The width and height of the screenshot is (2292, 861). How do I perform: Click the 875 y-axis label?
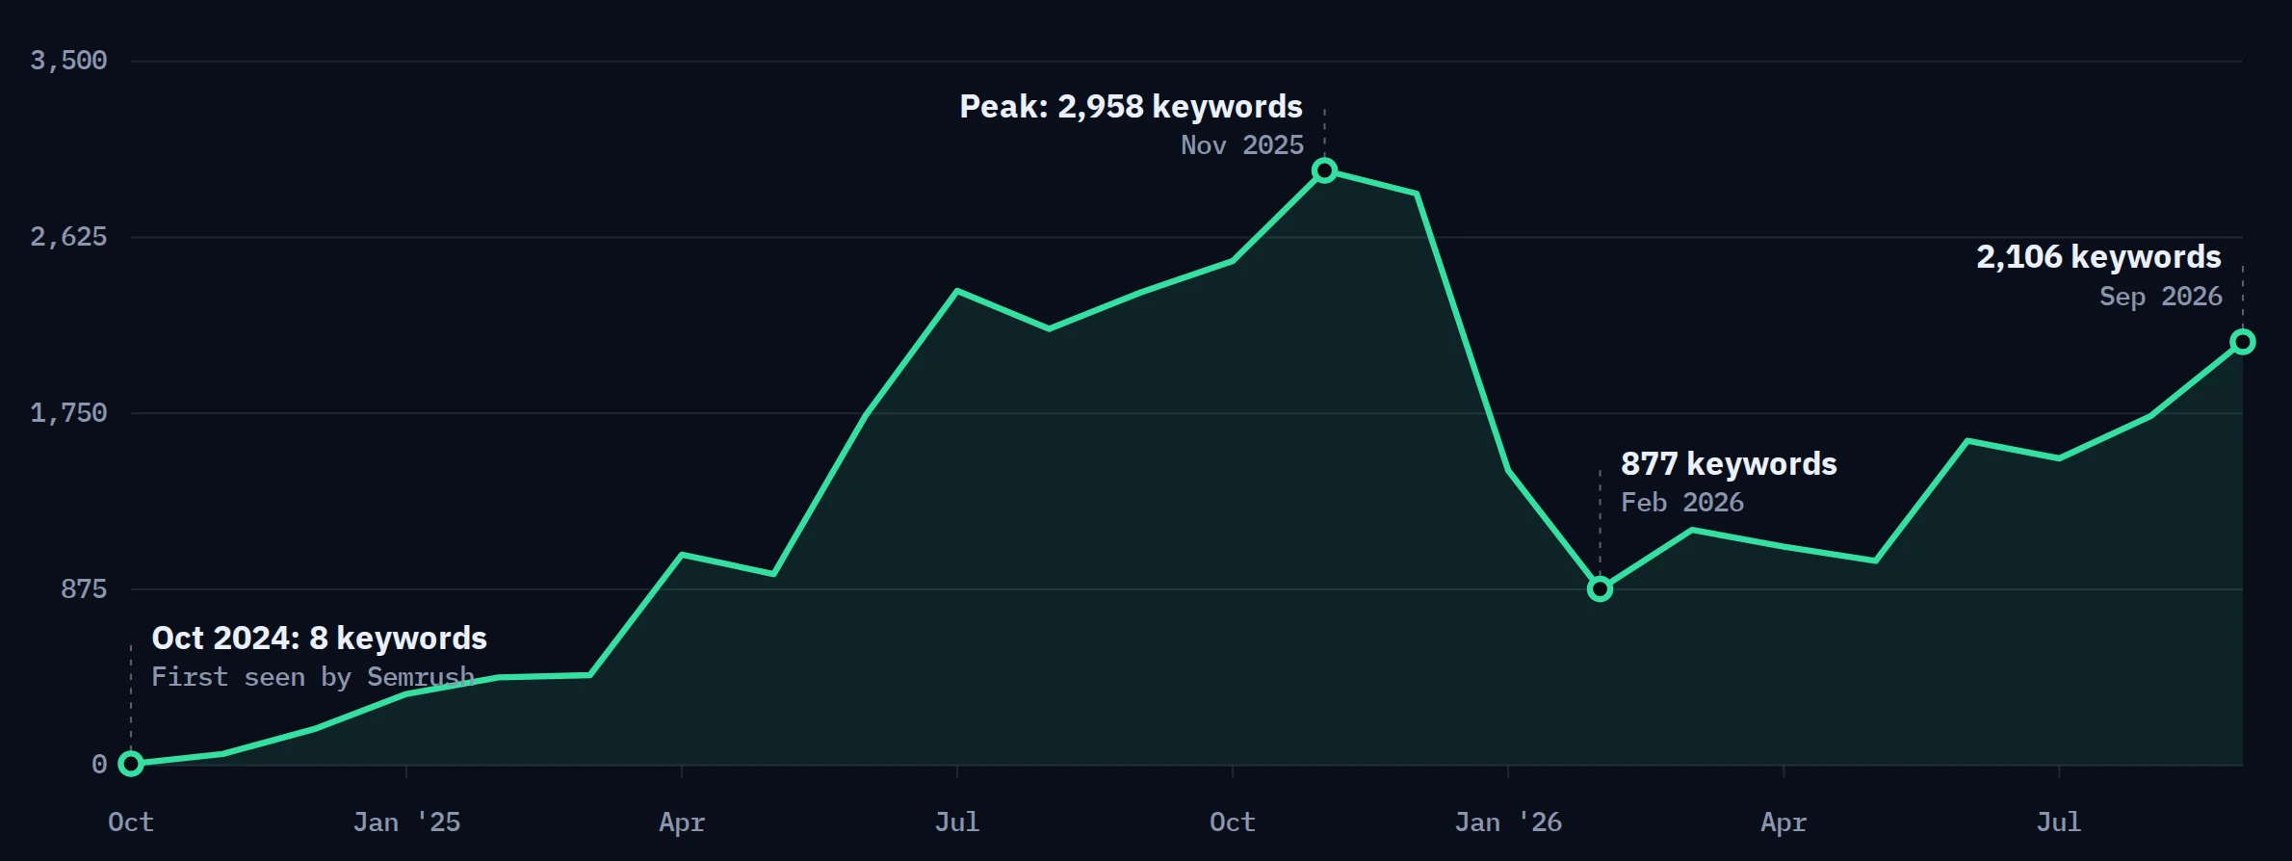click(x=84, y=589)
